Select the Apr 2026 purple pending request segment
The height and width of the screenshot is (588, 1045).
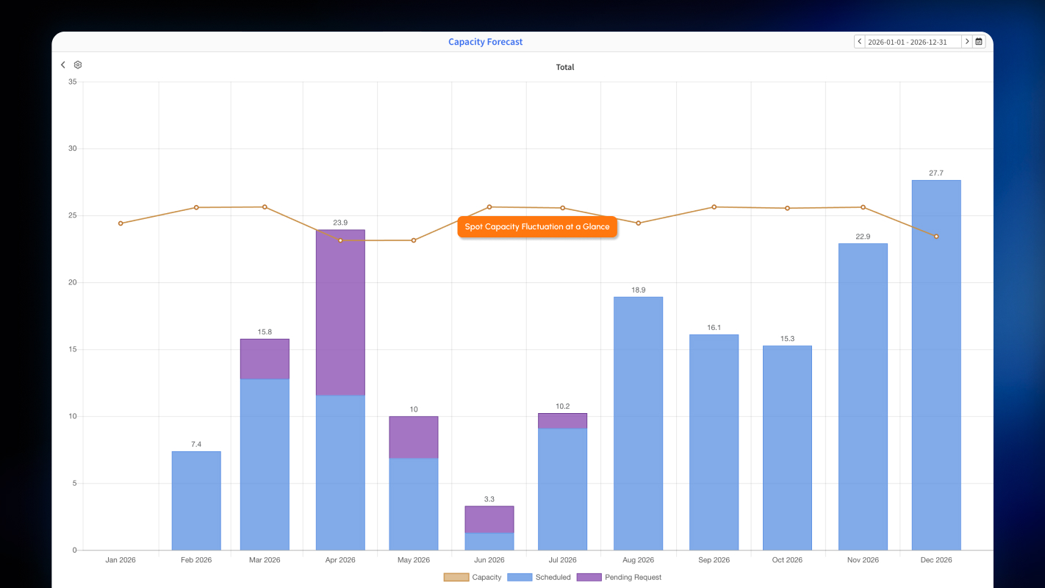pyautogui.click(x=340, y=313)
